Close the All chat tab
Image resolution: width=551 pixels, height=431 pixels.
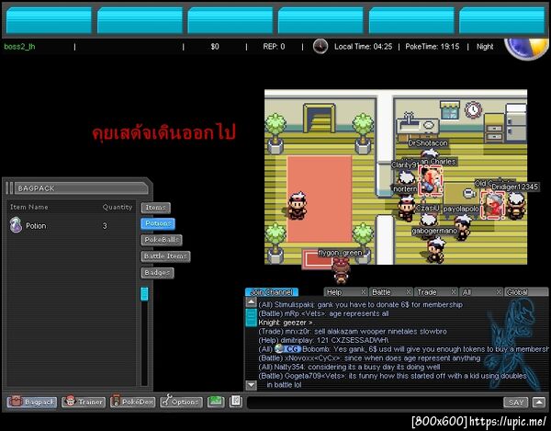click(x=499, y=292)
